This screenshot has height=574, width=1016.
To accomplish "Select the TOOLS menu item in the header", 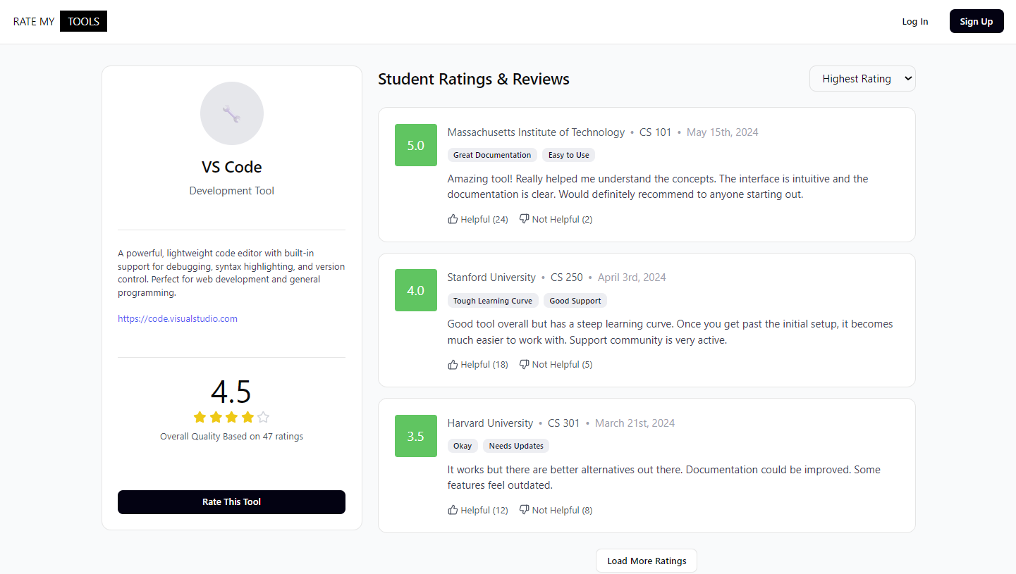I will [x=82, y=20].
